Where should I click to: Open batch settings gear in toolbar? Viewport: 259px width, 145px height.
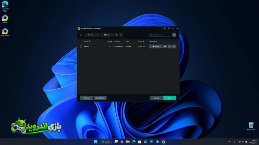click(116, 35)
